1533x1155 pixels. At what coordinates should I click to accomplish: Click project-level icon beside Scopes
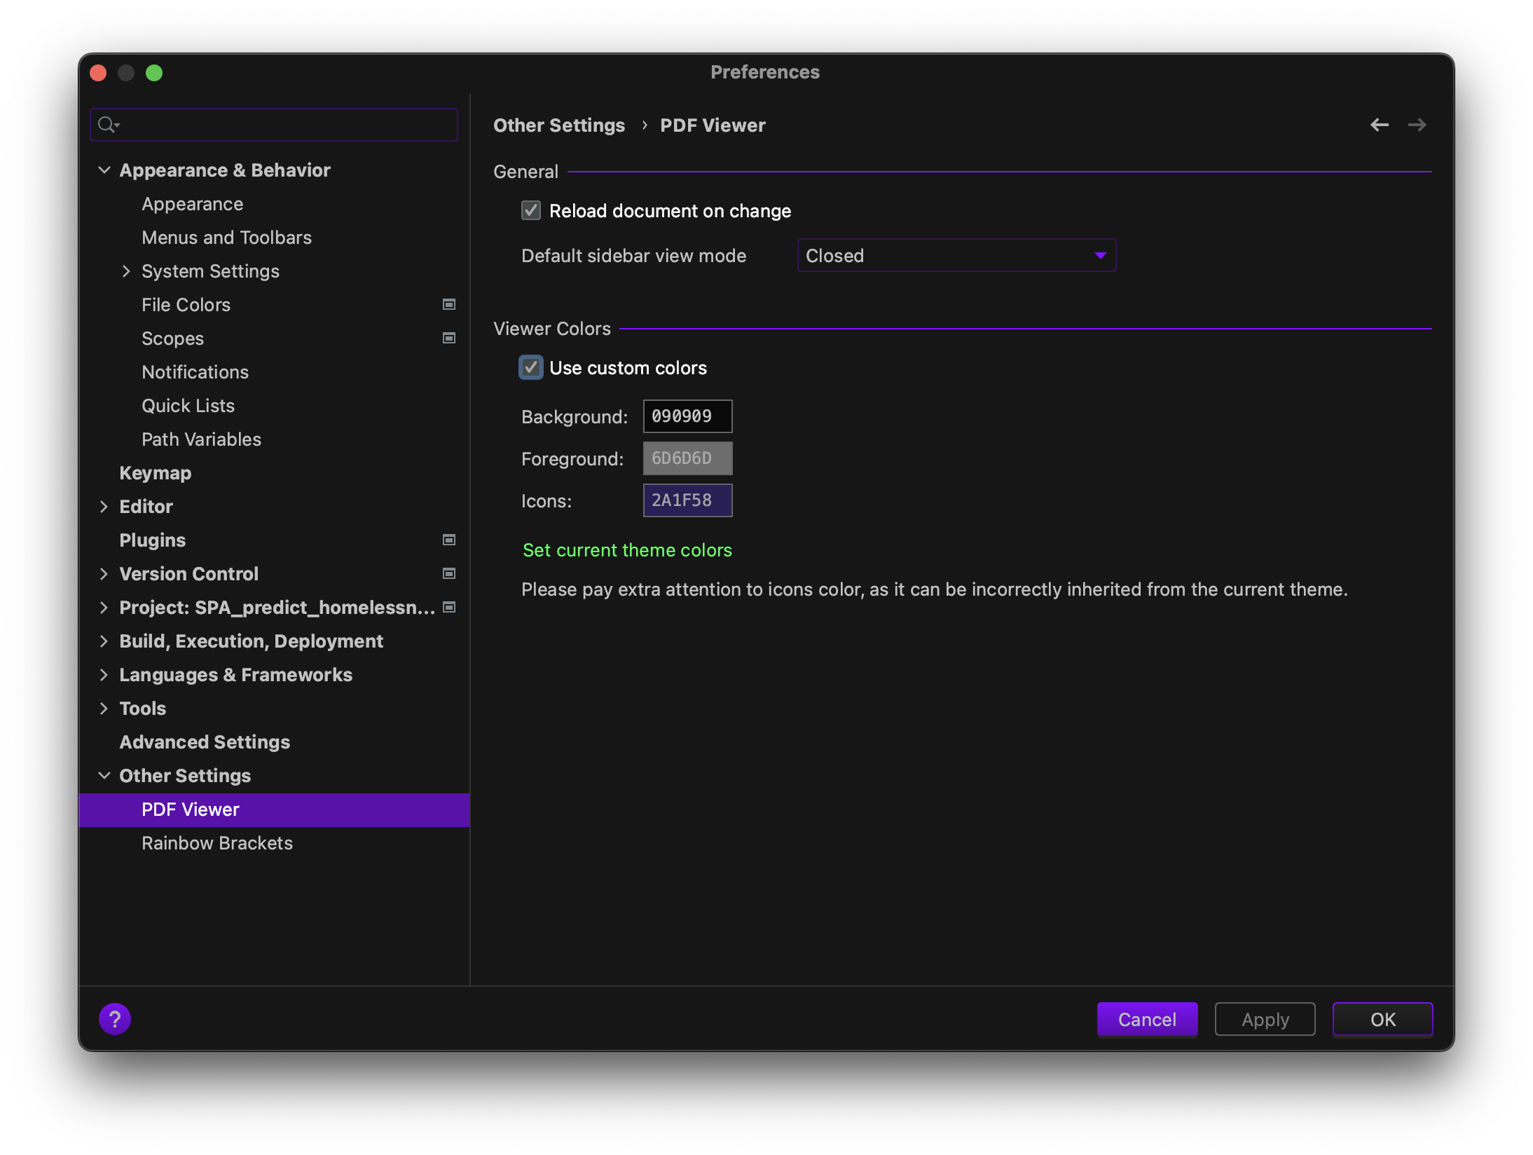click(449, 338)
